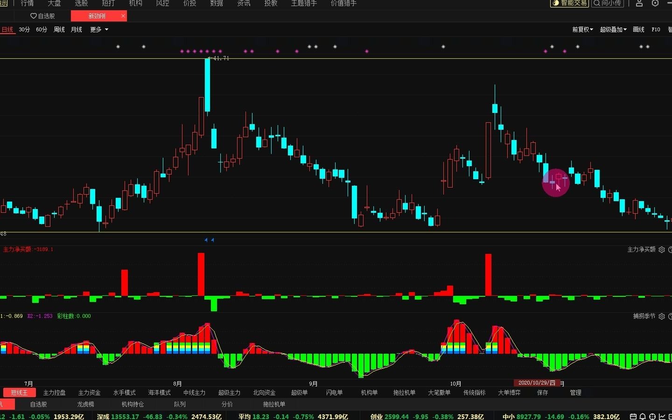Select 超级主力 indicator template
The height and width of the screenshot is (420, 672).
(229, 392)
